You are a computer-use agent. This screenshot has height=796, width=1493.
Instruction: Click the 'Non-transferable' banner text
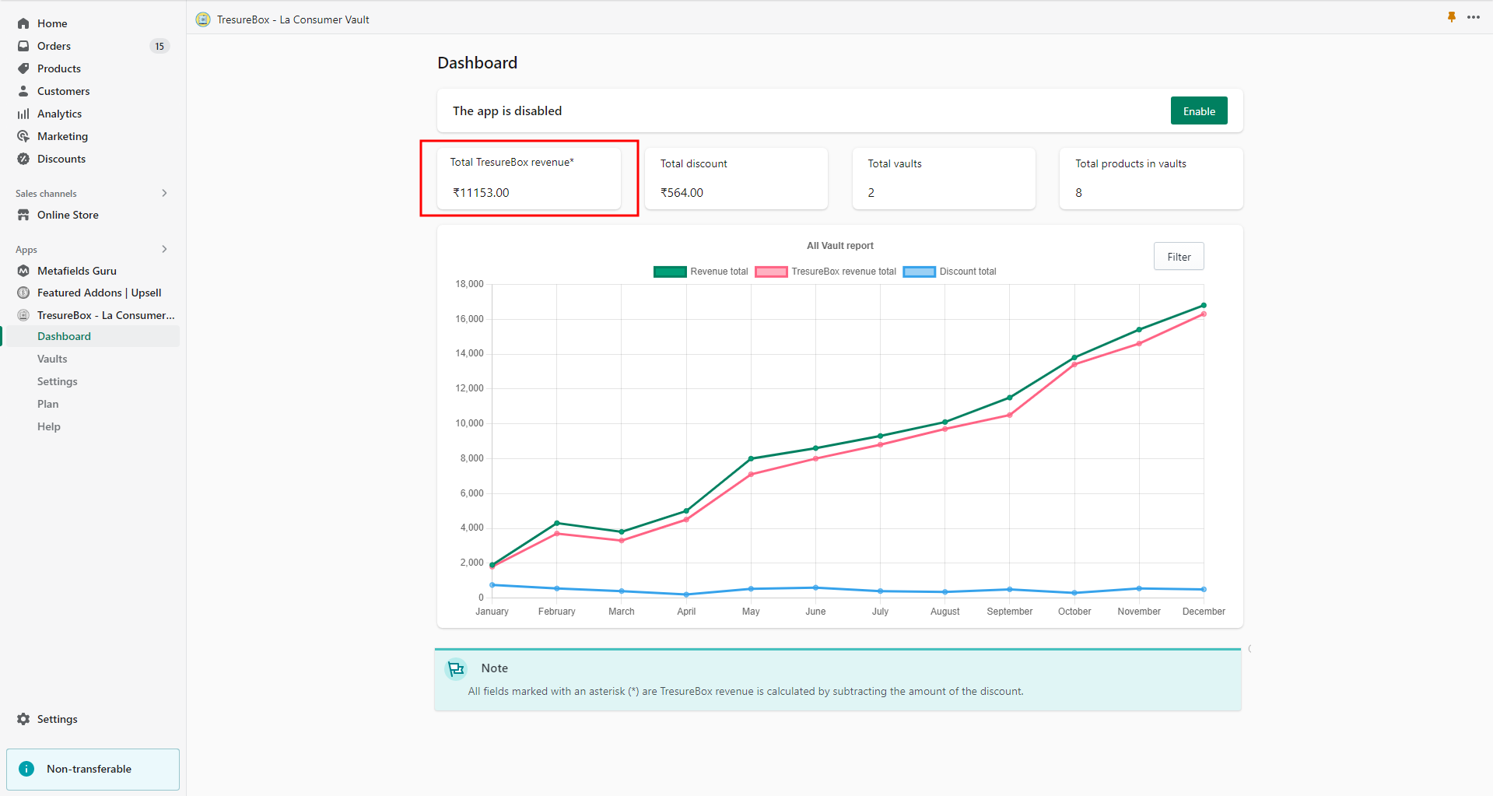89,769
